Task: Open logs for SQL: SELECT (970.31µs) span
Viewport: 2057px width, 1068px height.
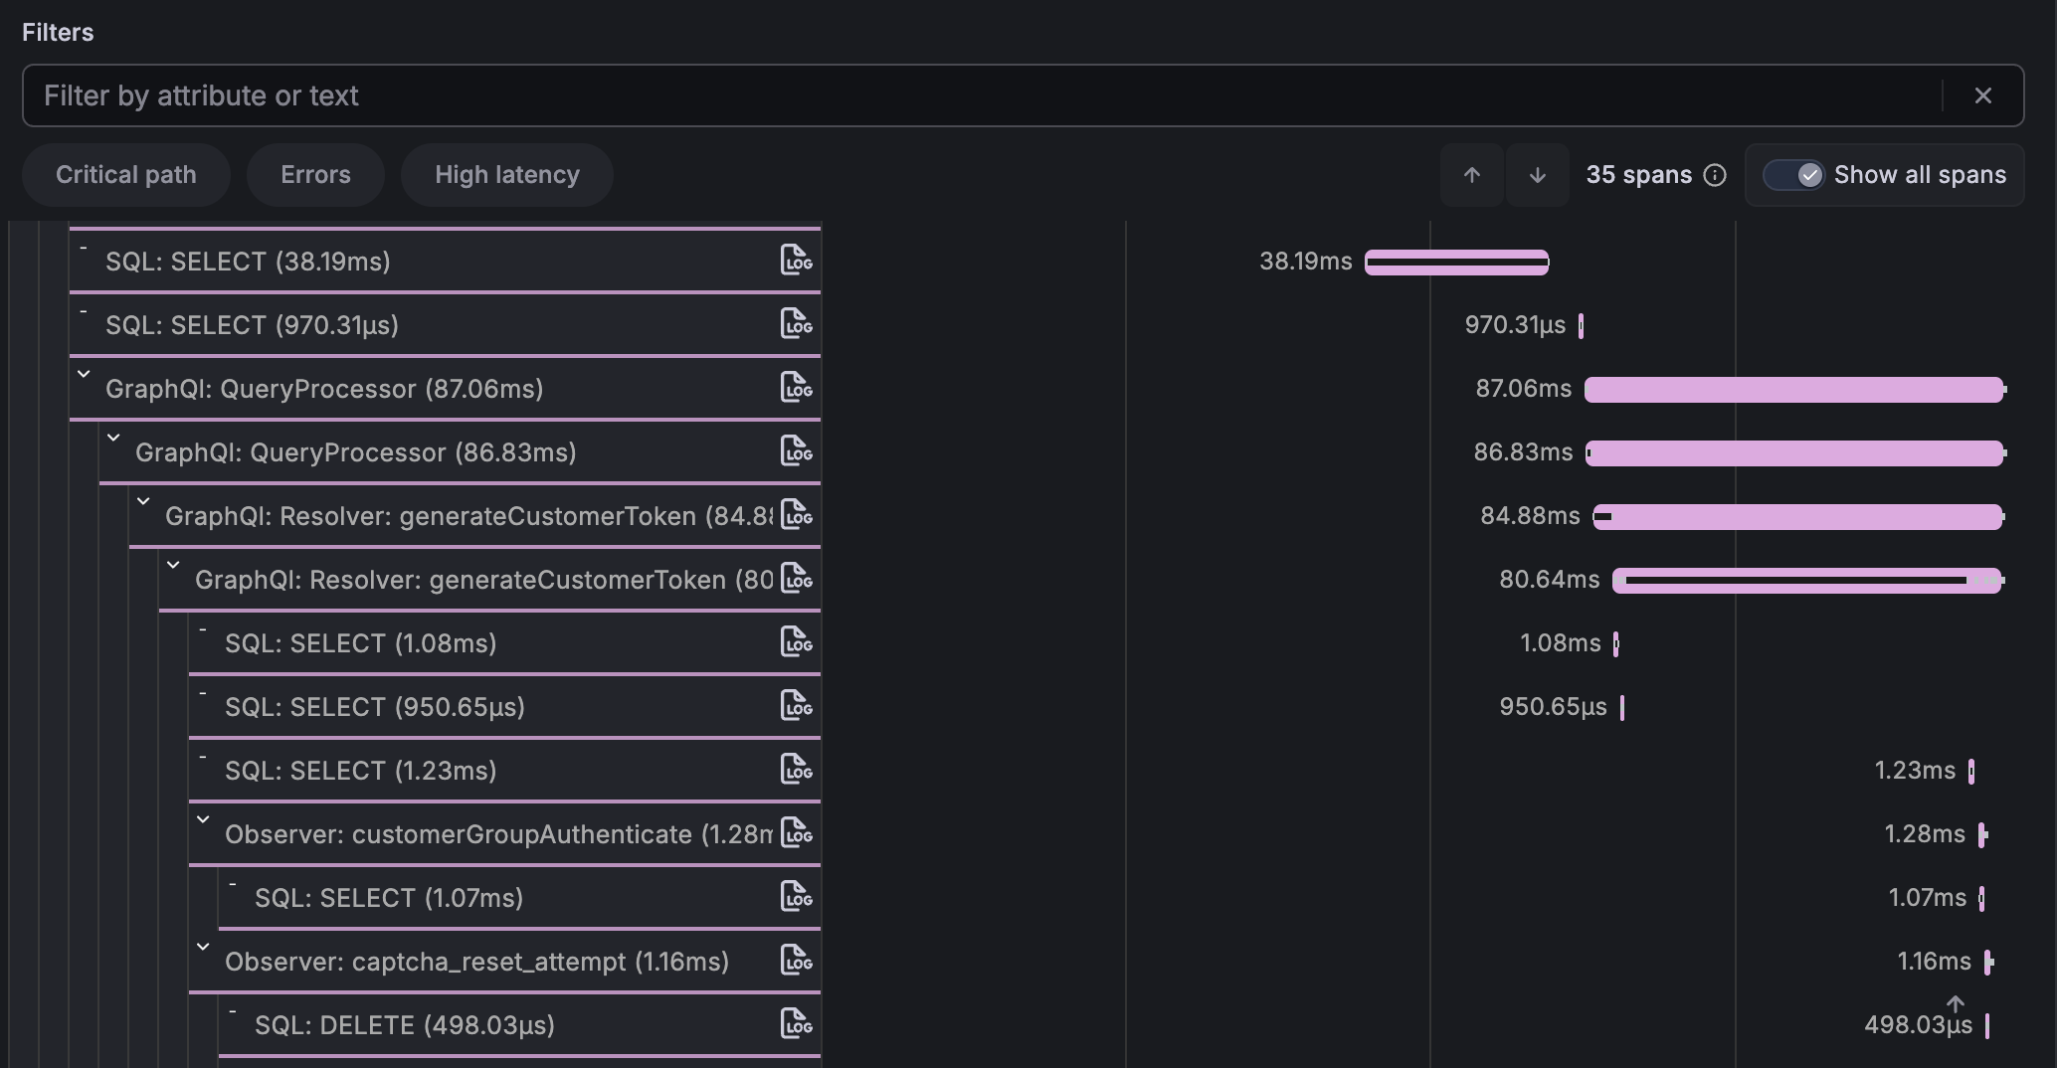Action: [796, 324]
